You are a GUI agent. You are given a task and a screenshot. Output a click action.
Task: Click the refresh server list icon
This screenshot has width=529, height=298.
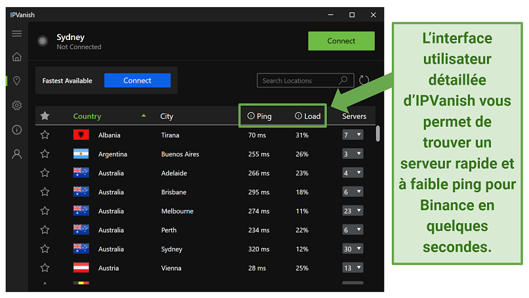pos(364,80)
